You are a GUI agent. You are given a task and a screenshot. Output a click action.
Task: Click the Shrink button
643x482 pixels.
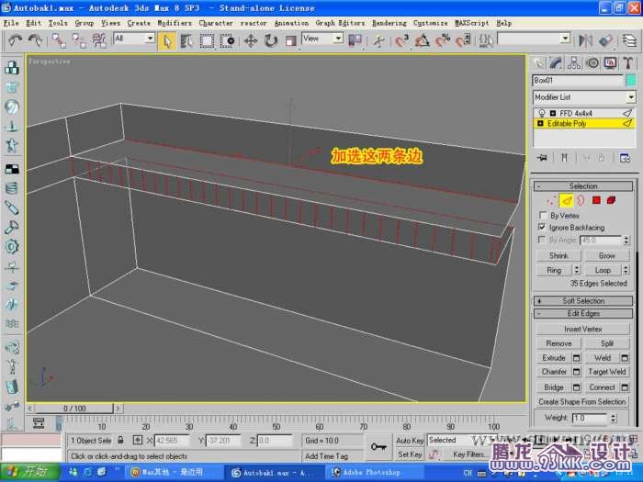pos(558,255)
